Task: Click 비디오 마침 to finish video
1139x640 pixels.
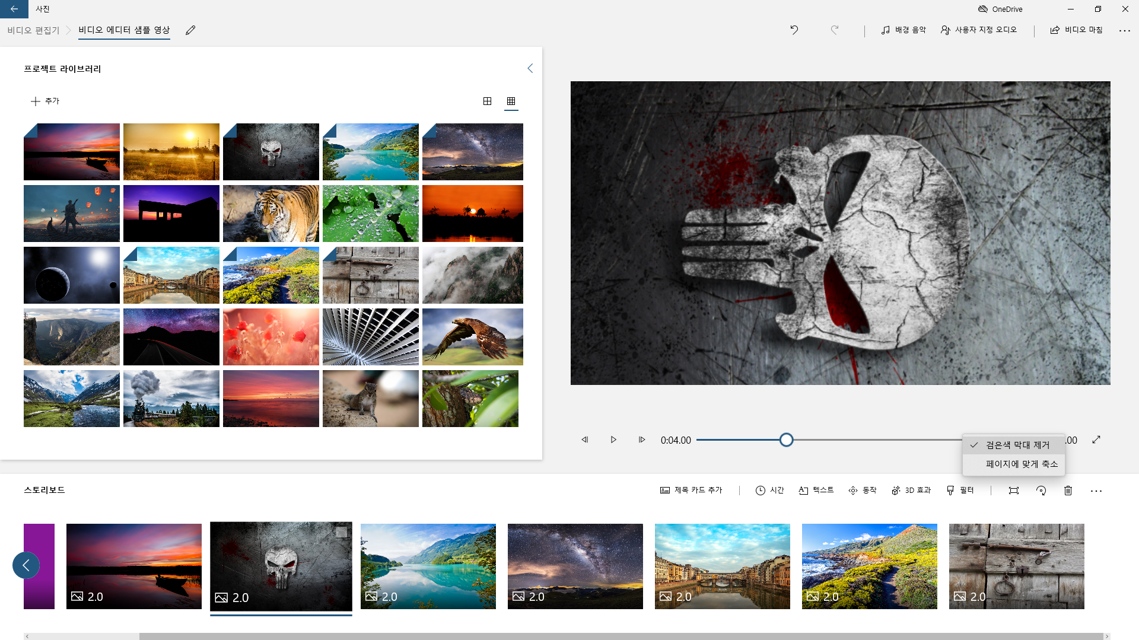Action: [1076, 30]
